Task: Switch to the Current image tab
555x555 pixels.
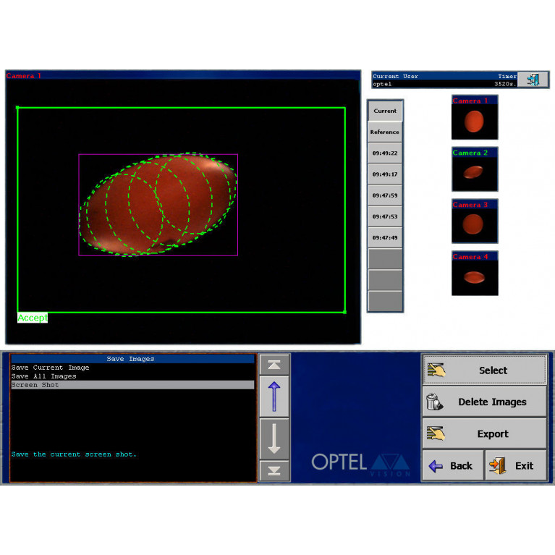Action: [385, 111]
